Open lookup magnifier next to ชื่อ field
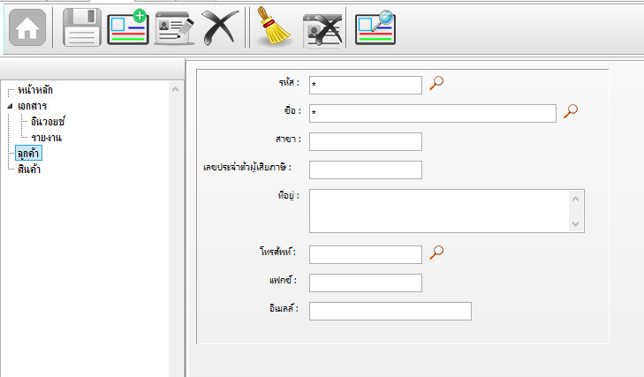Image resolution: width=644 pixels, height=377 pixels. (571, 111)
